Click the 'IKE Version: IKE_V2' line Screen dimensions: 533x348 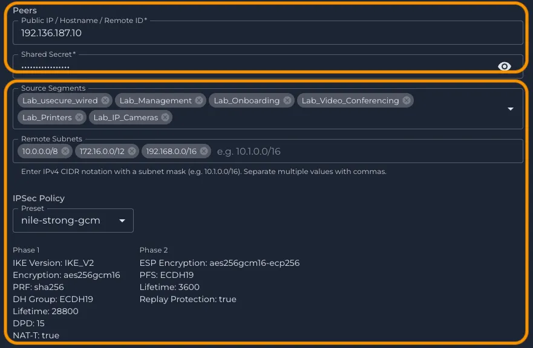coord(53,263)
